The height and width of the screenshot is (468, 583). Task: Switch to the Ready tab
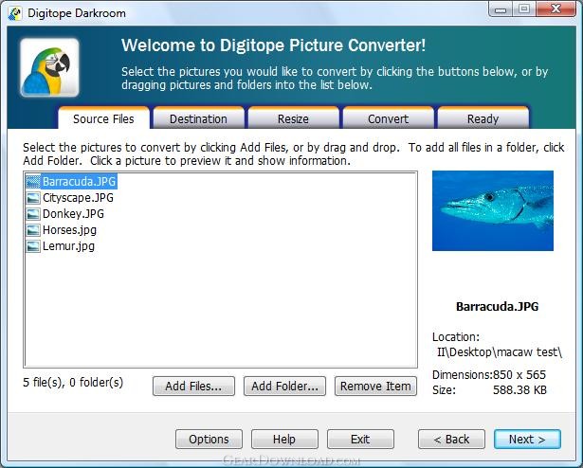pos(483,118)
